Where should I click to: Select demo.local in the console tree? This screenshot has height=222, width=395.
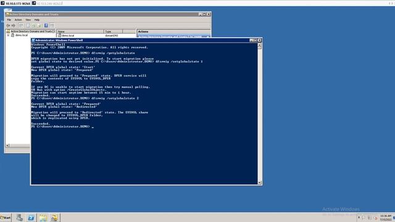(x=22, y=35)
